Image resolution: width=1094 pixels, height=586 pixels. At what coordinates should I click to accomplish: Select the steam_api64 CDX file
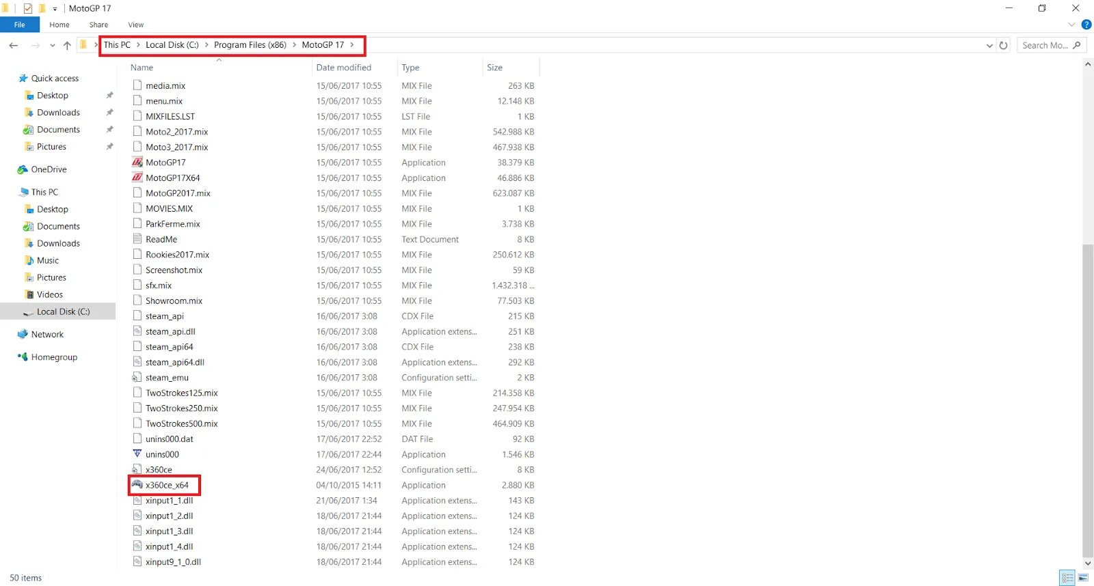point(169,347)
